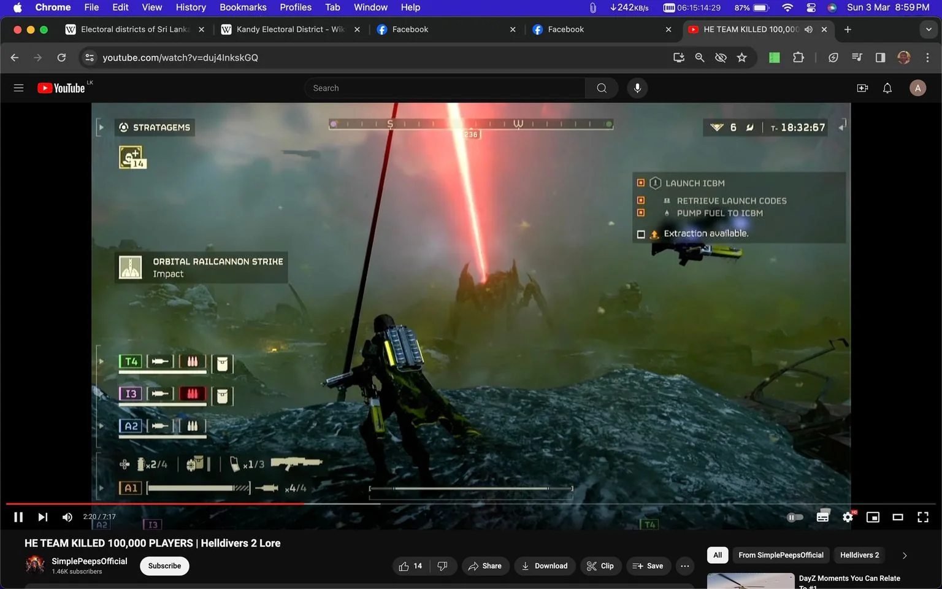View site information in address bar

click(90, 57)
